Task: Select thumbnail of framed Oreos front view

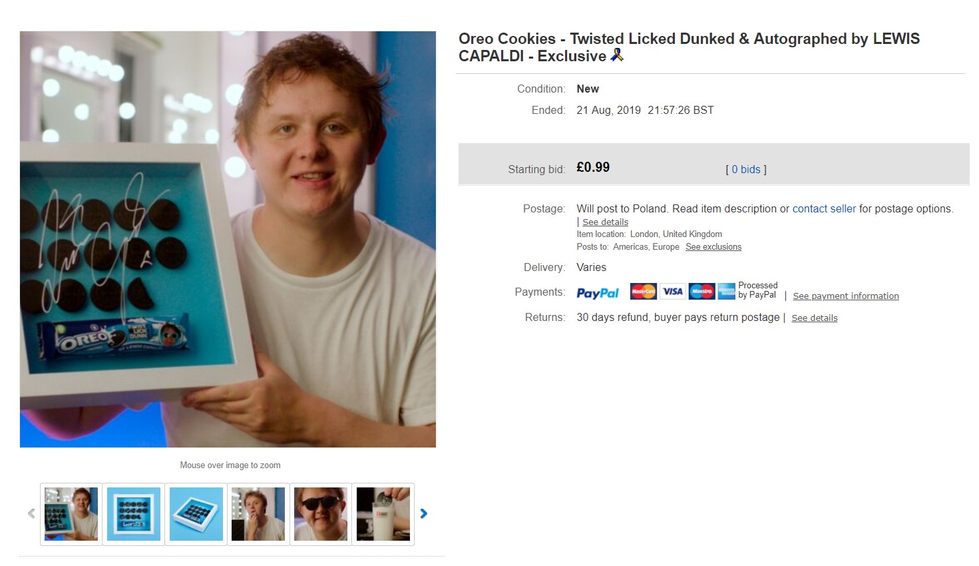Action: click(x=134, y=514)
